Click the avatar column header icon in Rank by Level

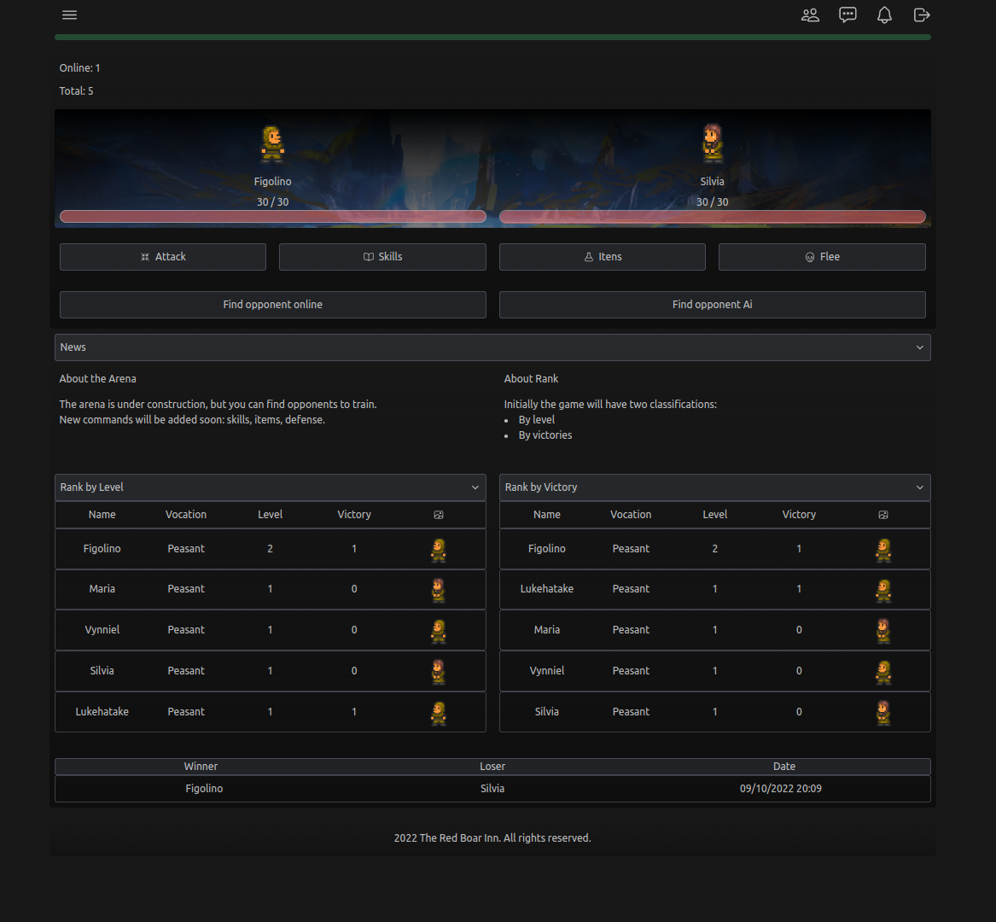tap(438, 515)
